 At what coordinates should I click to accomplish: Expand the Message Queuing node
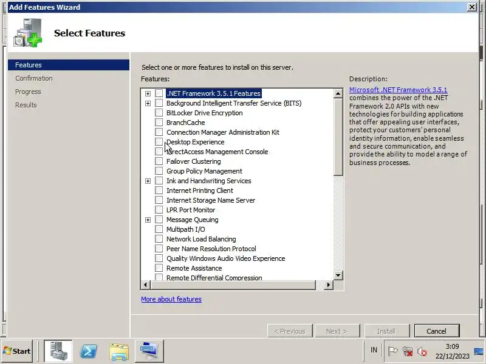click(x=148, y=220)
